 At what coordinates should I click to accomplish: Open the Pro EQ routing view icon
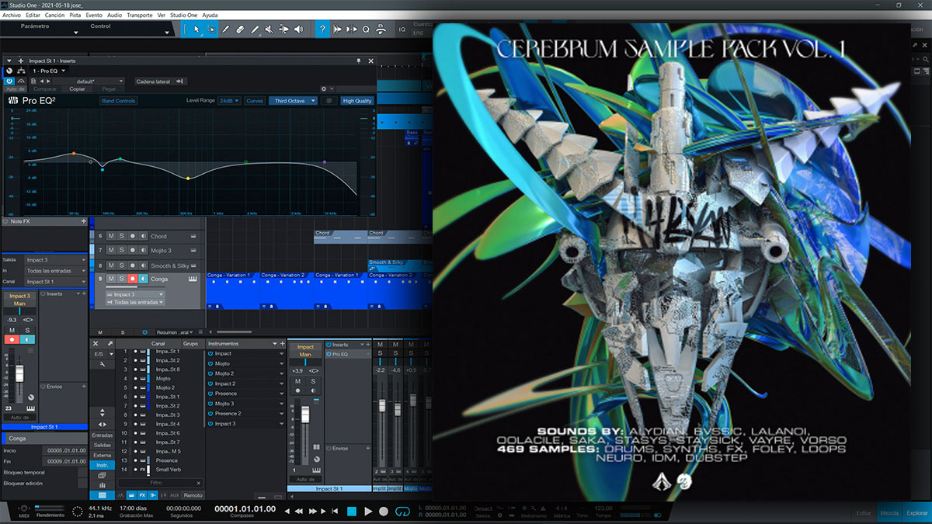click(22, 71)
